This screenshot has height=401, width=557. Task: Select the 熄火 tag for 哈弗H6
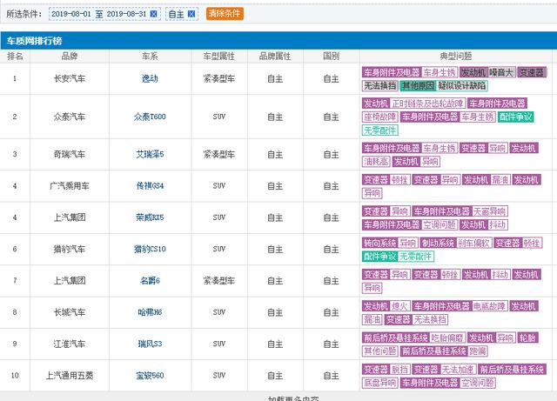tap(400, 306)
